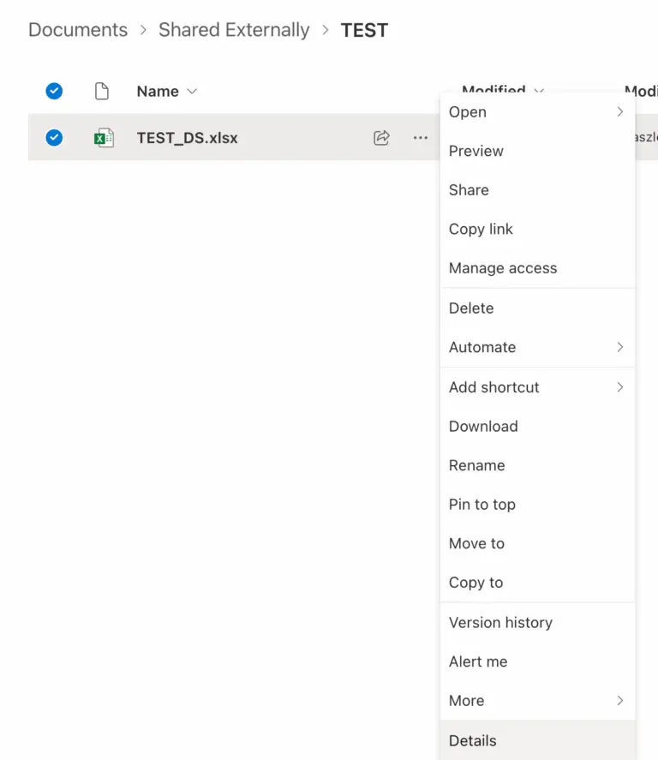Open the Modified column dropdown arrow
The width and height of the screenshot is (658, 760).
pyautogui.click(x=539, y=92)
